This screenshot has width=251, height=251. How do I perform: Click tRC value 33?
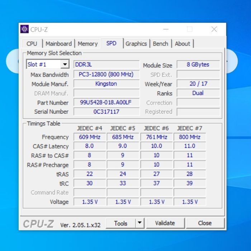tap(123, 183)
